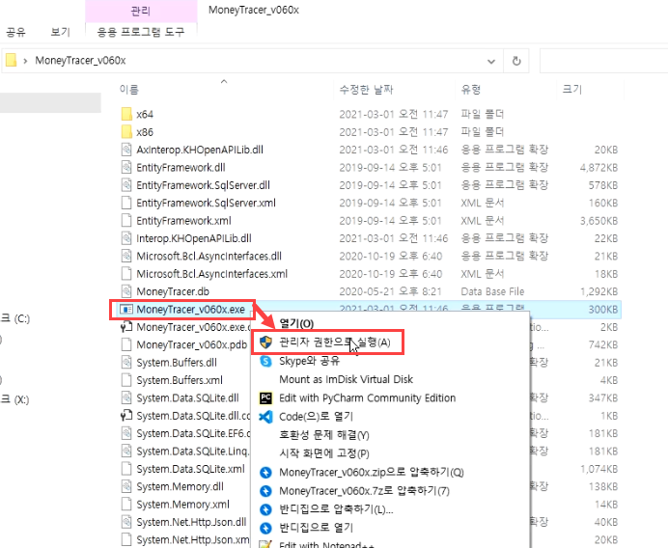The image size is (668, 548).
Task: Click the x86 folder icon
Action: [126, 132]
